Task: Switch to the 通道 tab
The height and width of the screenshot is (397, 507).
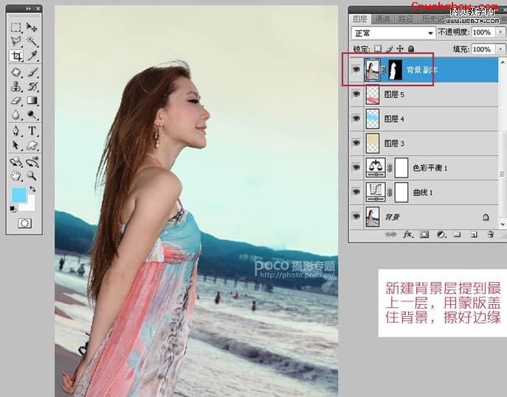Action: click(x=382, y=18)
